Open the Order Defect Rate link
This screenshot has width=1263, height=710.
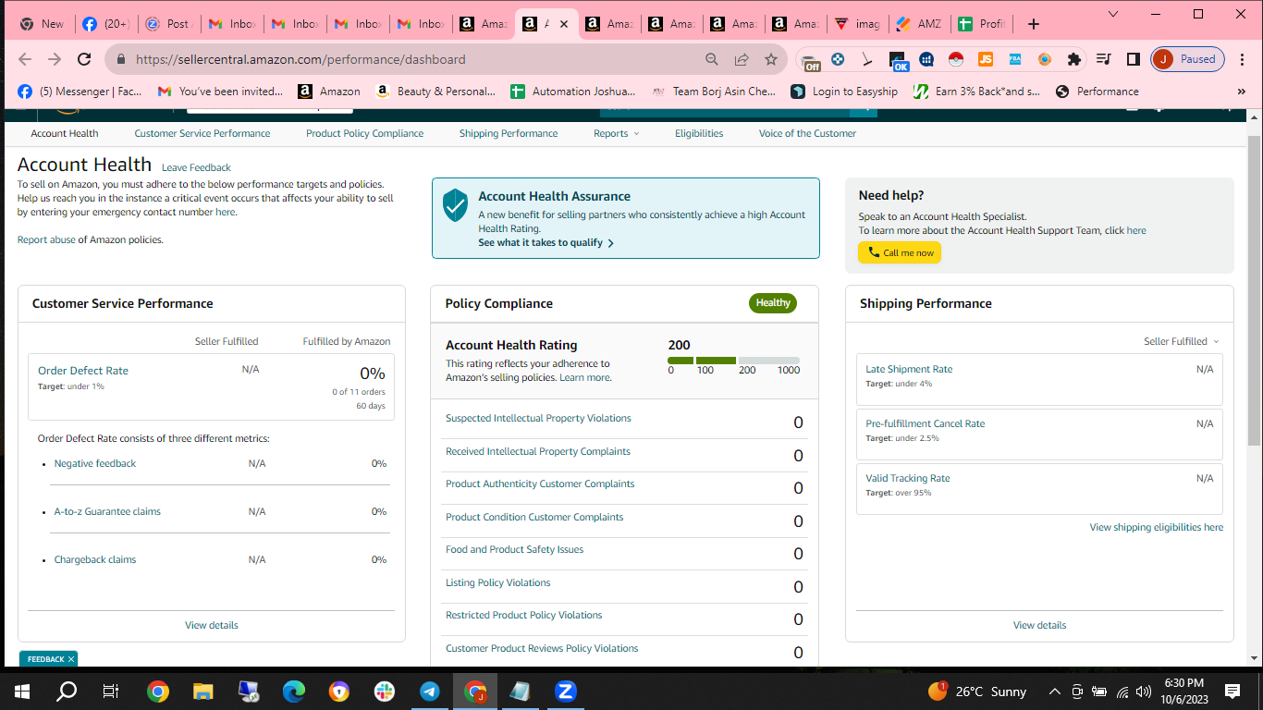point(83,371)
